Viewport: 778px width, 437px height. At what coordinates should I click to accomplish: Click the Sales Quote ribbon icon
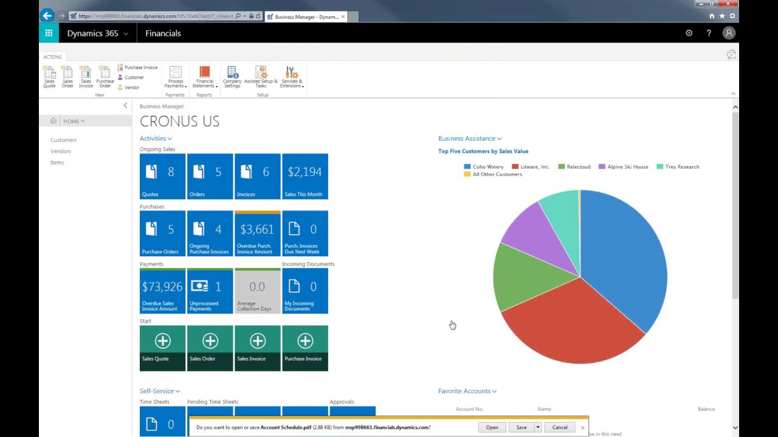click(x=49, y=77)
